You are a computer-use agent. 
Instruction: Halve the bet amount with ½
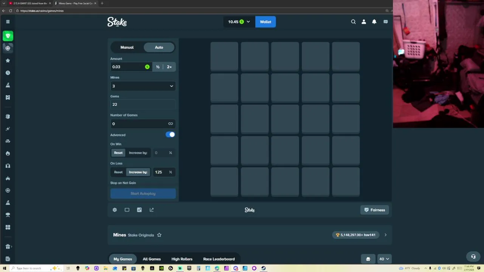[x=158, y=67]
